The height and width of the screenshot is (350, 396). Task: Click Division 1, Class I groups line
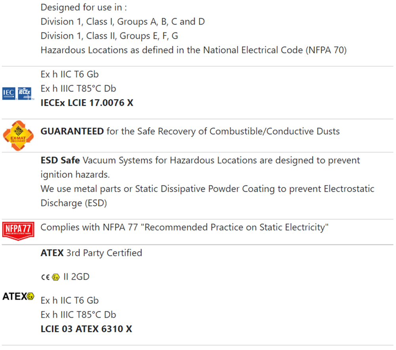[123, 22]
